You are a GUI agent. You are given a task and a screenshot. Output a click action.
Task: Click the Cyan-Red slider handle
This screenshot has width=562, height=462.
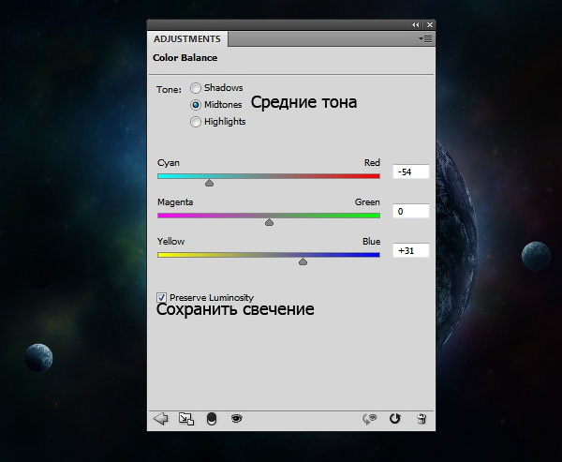click(x=209, y=184)
